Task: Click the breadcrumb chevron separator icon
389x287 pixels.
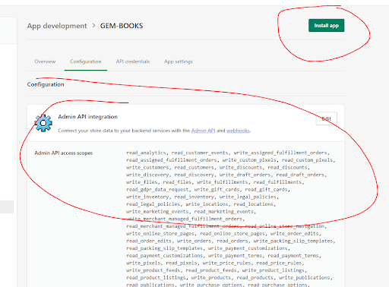Action: 93,26
